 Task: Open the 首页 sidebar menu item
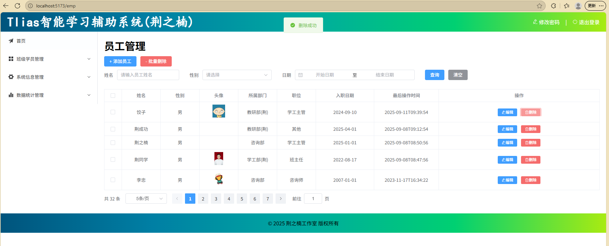pos(21,41)
